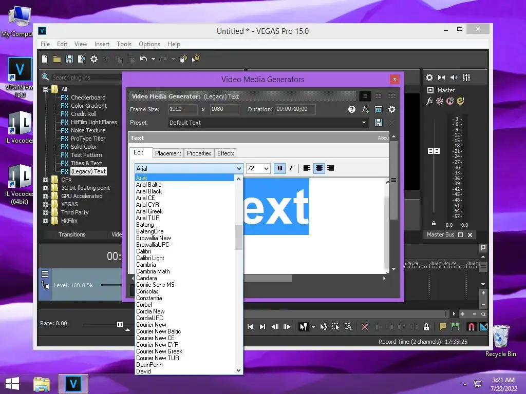Save preset using disk icon beside preset

[379, 123]
